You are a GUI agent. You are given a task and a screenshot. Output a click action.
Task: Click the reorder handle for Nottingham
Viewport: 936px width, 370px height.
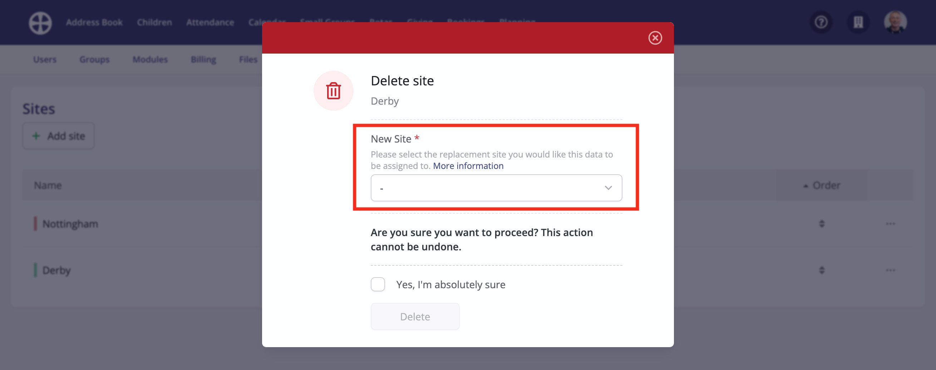pyautogui.click(x=822, y=224)
